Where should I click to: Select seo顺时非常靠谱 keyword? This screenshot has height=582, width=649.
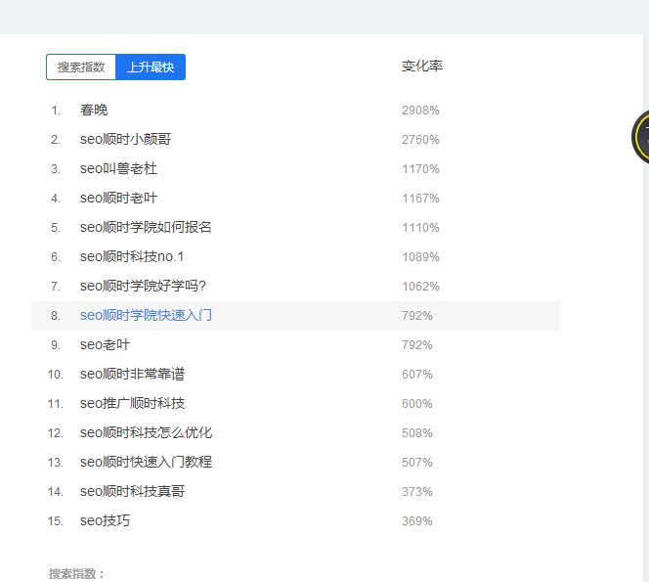pyautogui.click(x=133, y=375)
